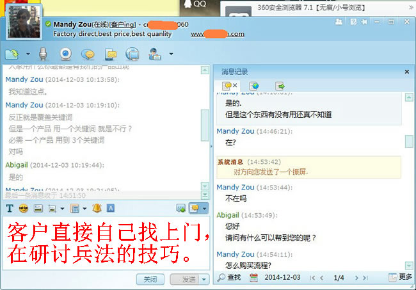Click the export arrow icon in message record toolbar

(280, 85)
